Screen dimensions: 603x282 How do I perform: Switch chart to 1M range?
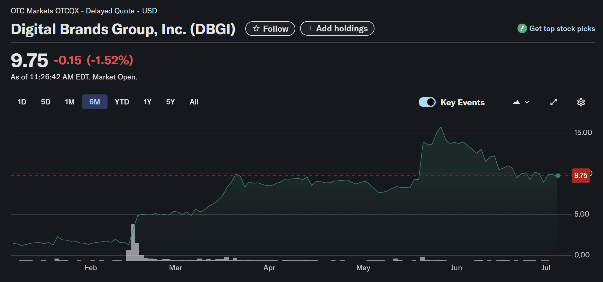[x=69, y=102]
